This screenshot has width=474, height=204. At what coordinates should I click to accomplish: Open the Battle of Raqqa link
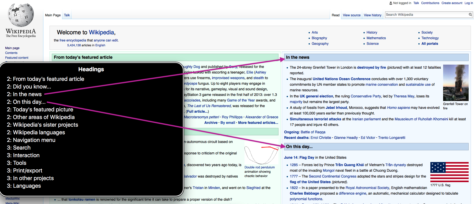tap(313, 132)
